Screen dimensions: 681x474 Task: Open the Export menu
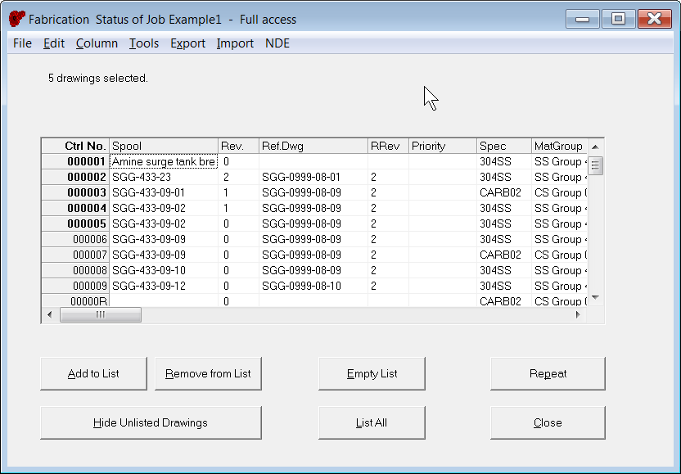(x=187, y=43)
